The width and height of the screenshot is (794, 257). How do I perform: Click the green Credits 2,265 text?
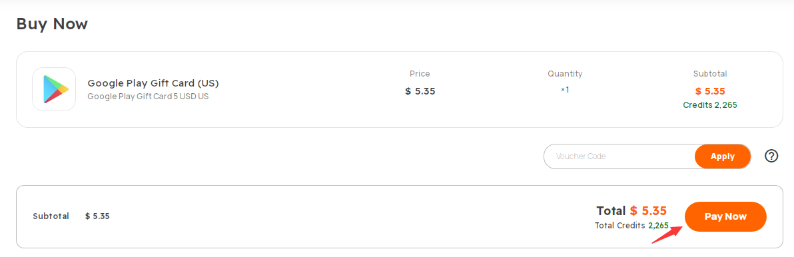(x=710, y=105)
